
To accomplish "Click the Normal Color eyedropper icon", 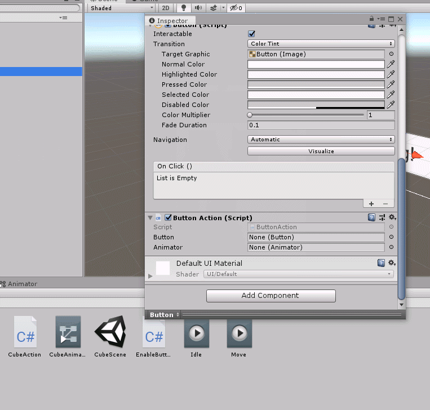I will 391,64.
